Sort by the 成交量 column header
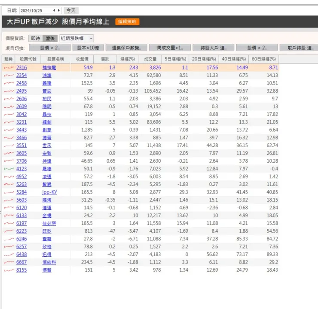 [150, 59]
